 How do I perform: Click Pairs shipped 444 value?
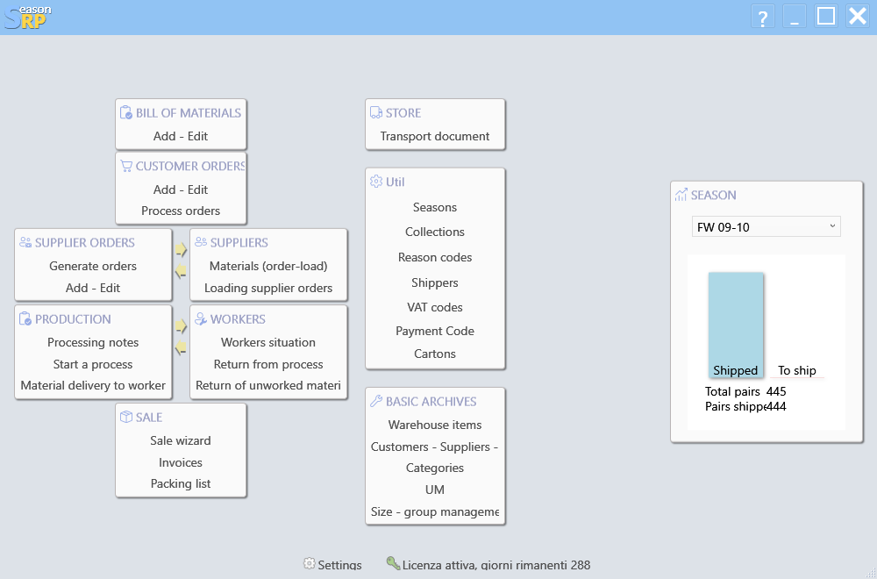pyautogui.click(x=776, y=407)
